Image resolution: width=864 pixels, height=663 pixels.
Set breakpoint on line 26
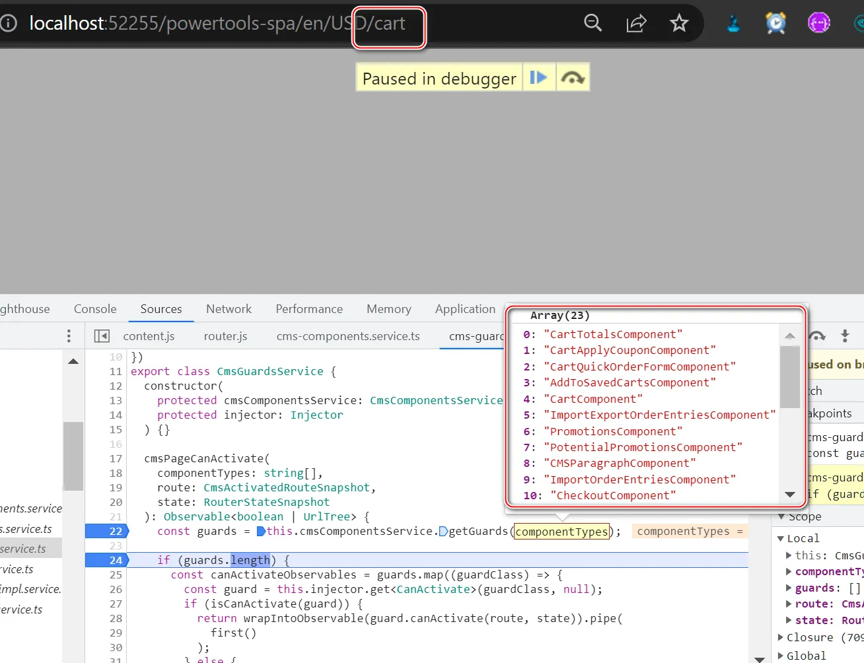point(116,589)
